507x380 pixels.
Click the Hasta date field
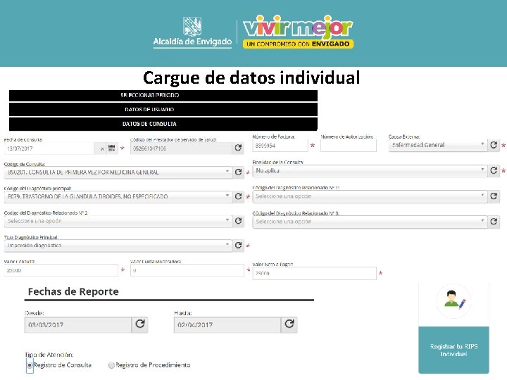tap(227, 324)
